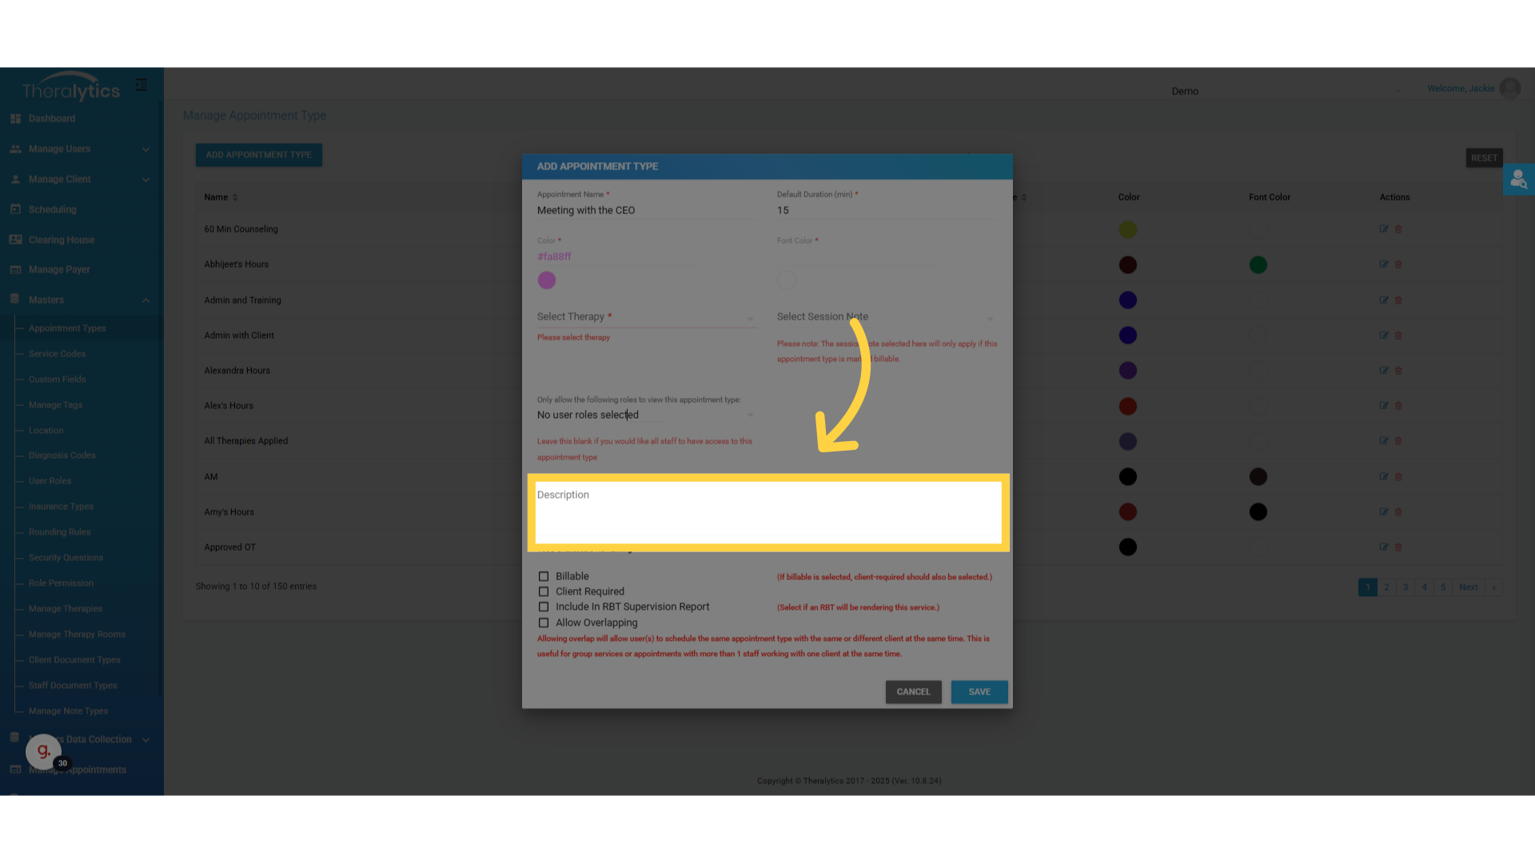
Task: Click the user search icon at right edge
Action: 1518,180
